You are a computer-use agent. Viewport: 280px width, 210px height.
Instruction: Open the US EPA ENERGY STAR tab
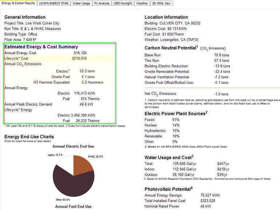[x=53, y=3]
